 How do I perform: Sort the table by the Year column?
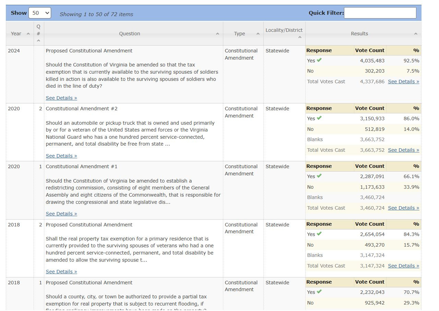click(20, 34)
